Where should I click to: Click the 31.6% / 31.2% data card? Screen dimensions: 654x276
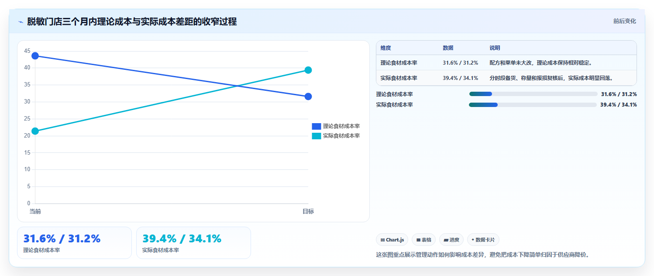click(x=74, y=243)
